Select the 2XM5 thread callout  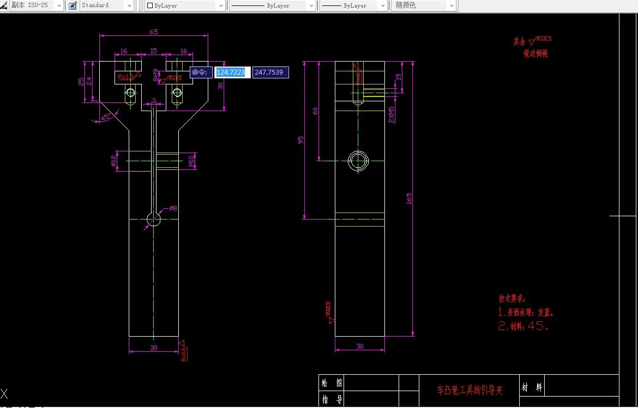coord(391,114)
